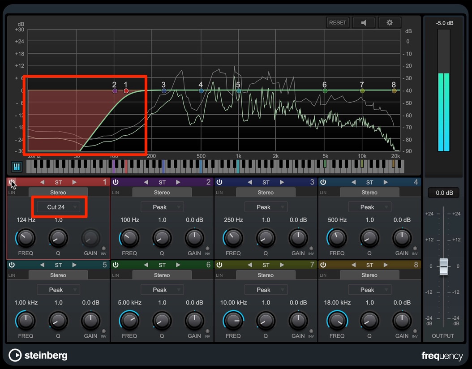Enable LIN mode on band 2
Screen dimensions: 472x369
coord(115,193)
